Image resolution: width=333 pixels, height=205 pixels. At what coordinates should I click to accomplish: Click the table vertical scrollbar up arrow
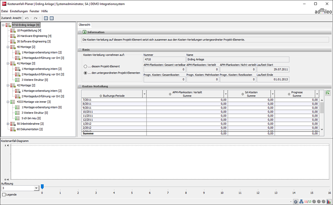[322, 100]
